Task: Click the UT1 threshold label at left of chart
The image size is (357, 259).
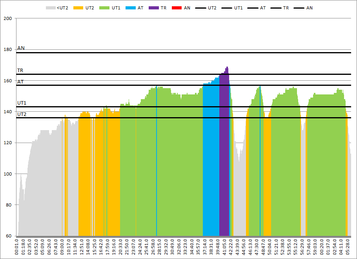Action: [x=22, y=103]
